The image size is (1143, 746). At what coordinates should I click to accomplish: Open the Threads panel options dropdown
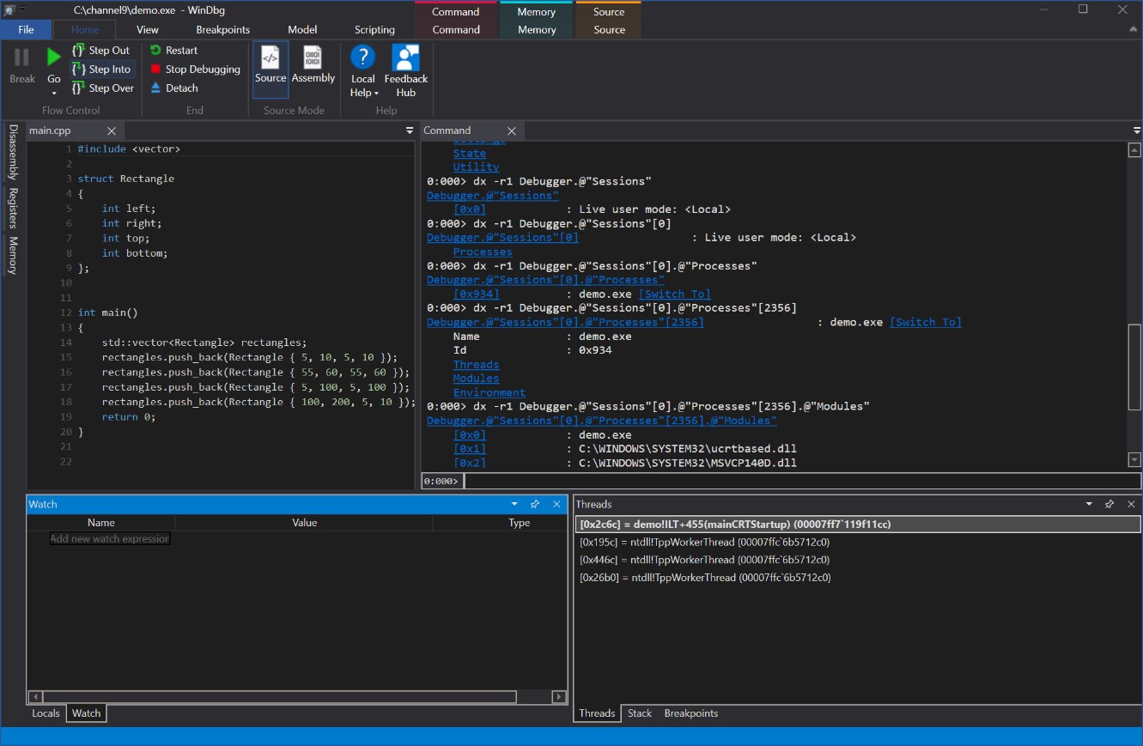[x=1088, y=504]
